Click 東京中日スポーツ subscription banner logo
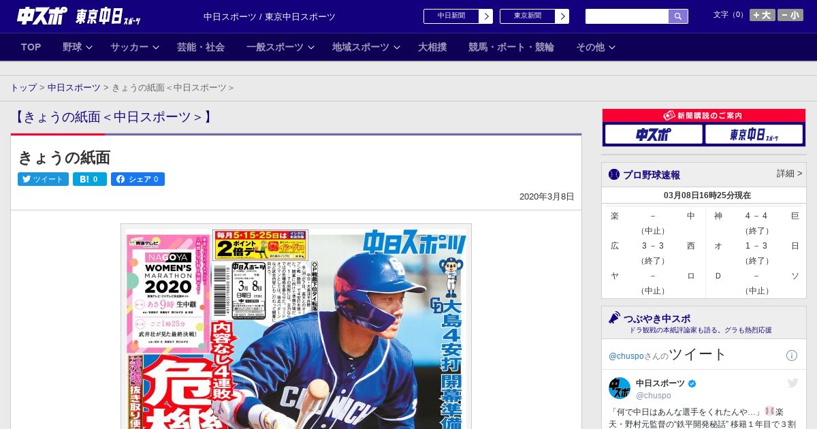The image size is (817, 429). 754,134
